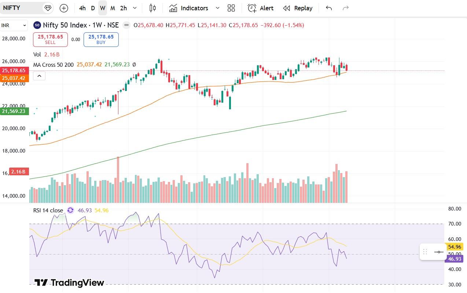467x293 pixels.
Task: Click the Indicators chart icon
Action: click(173, 8)
